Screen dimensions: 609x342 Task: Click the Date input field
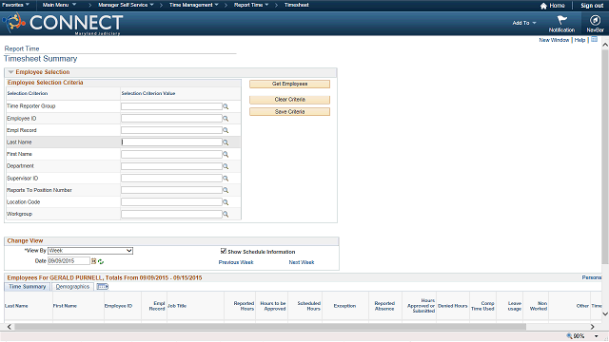pyautogui.click(x=69, y=261)
